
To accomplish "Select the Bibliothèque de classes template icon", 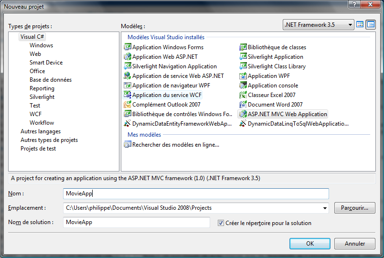I will click(243, 47).
